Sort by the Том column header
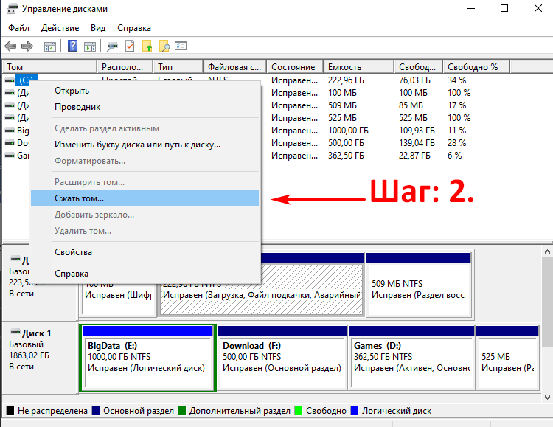553x427 pixels. click(49, 66)
